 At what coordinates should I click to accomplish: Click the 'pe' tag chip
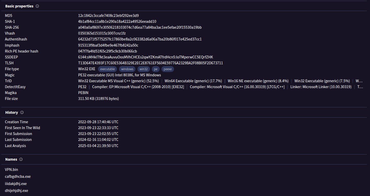click(x=156, y=69)
